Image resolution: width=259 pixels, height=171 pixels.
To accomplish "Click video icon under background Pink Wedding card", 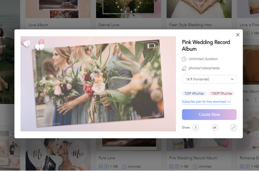I will [177, 166].
